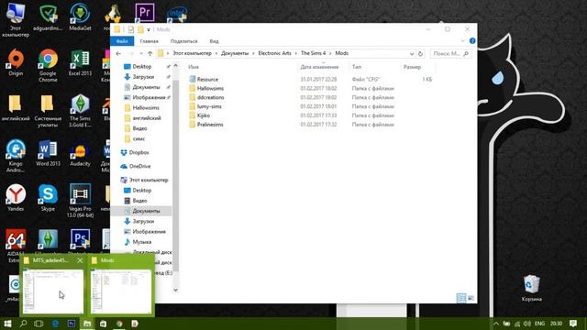
Task: Open taskbar search magnifier
Action: coord(23,324)
